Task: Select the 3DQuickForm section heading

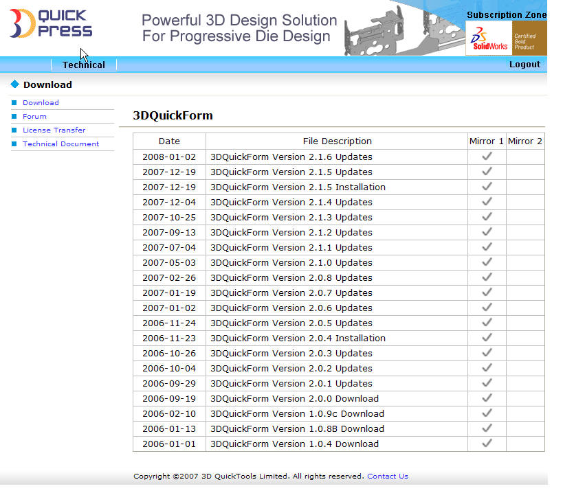Action: 173,115
